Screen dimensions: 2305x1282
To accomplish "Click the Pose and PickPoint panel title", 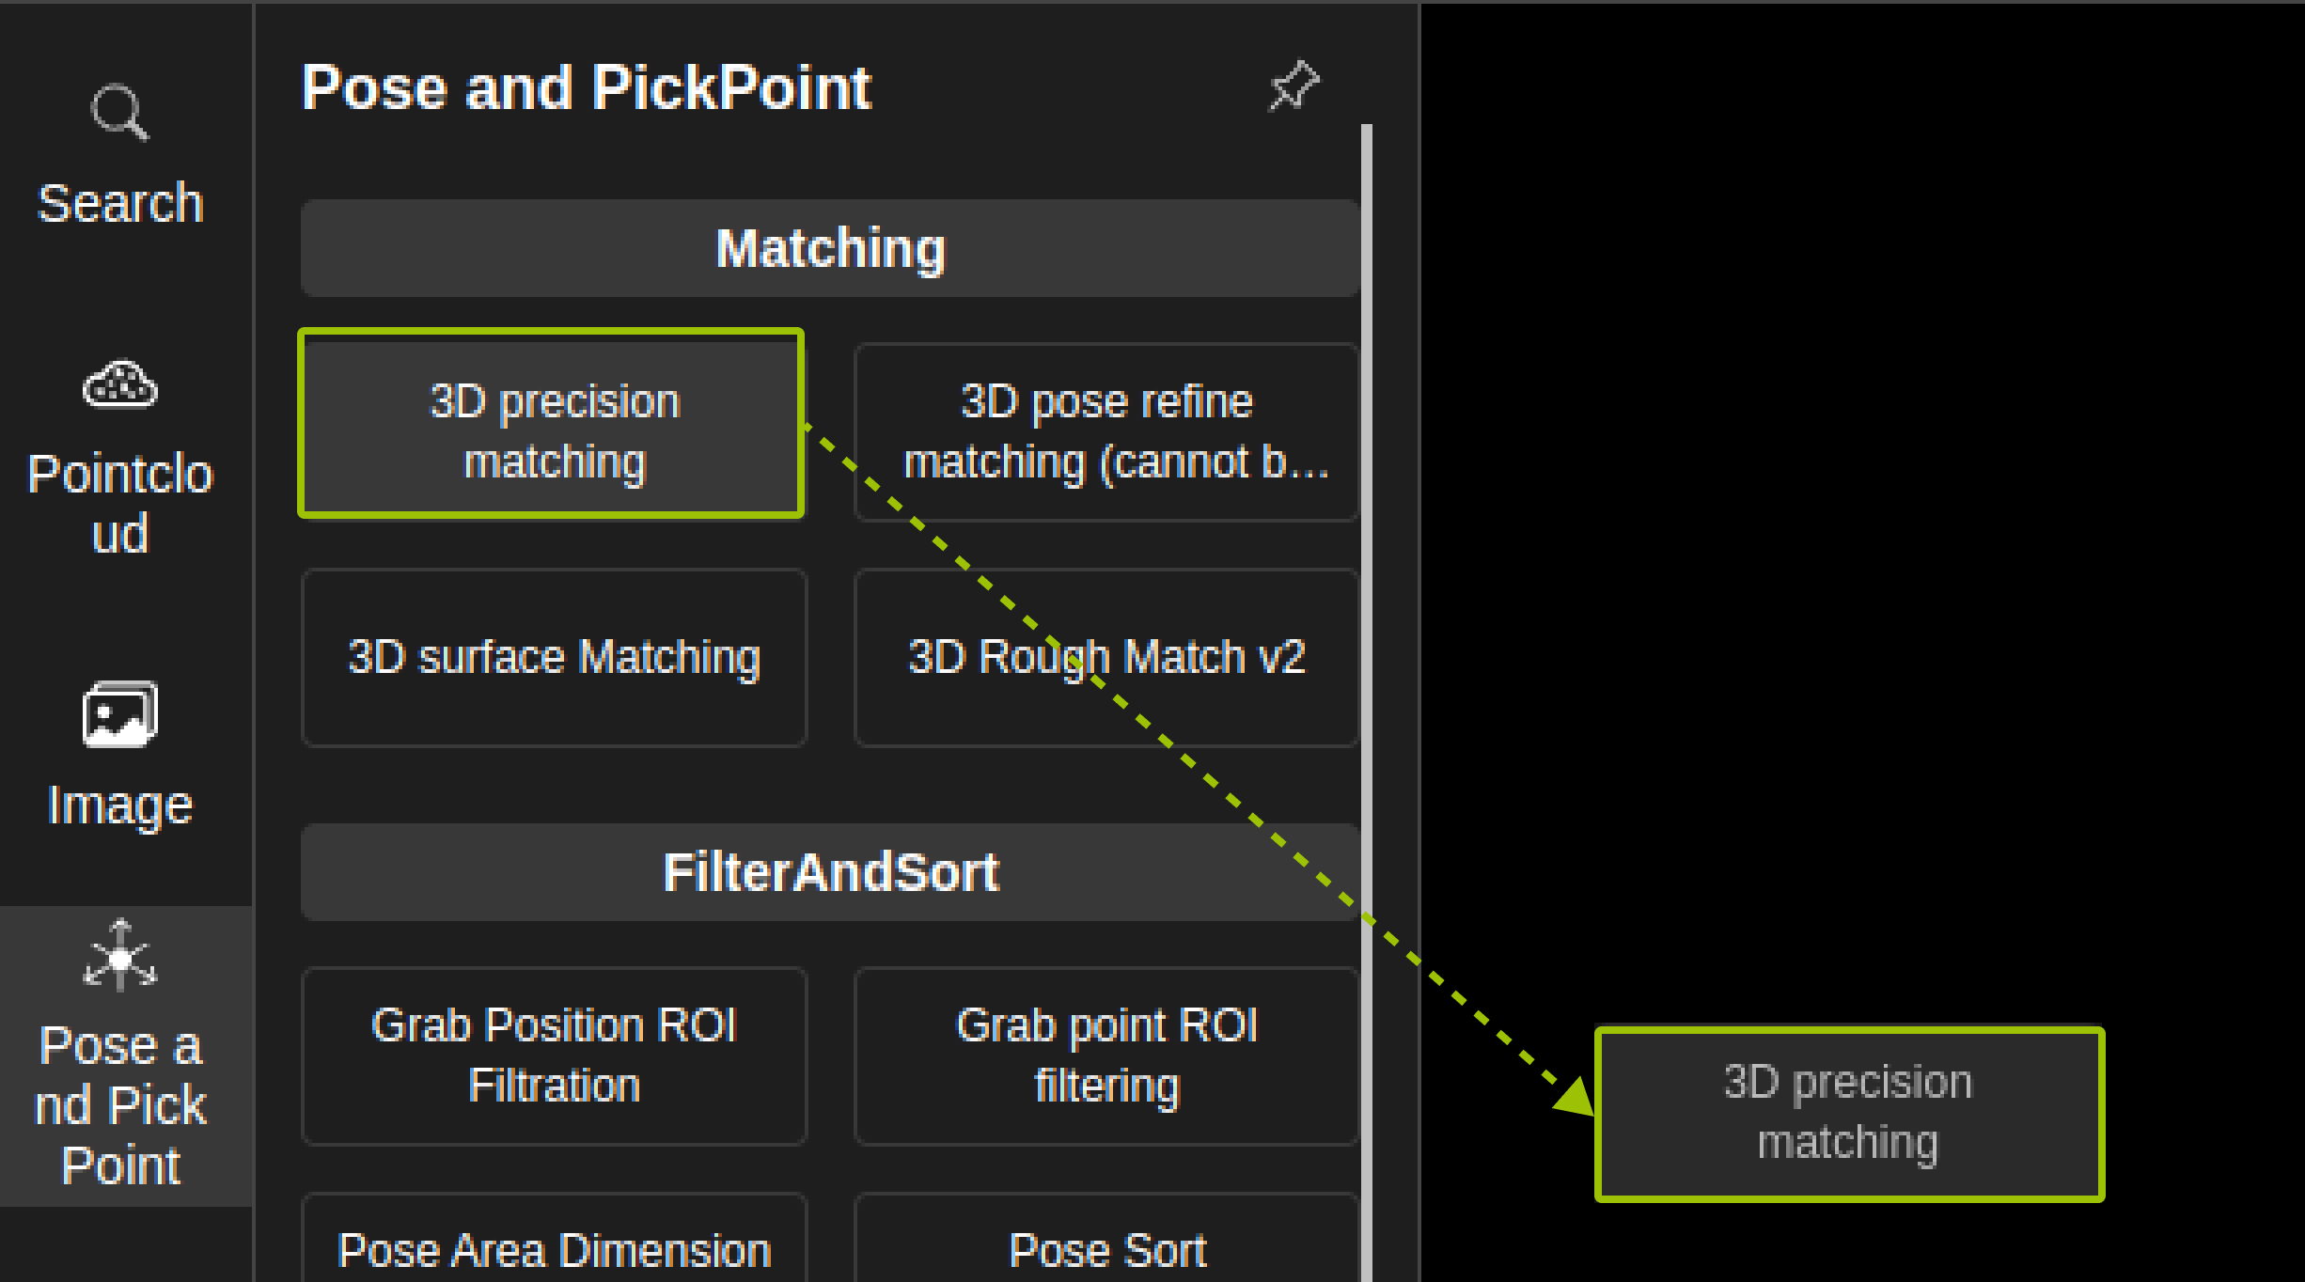I will [x=587, y=87].
